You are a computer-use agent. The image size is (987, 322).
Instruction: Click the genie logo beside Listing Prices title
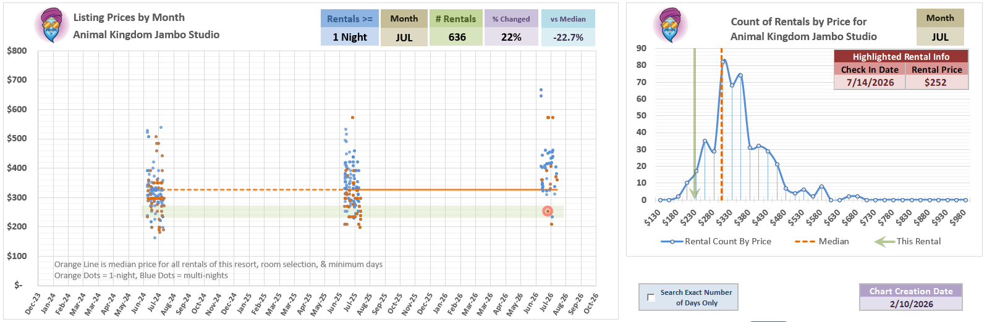click(x=51, y=26)
